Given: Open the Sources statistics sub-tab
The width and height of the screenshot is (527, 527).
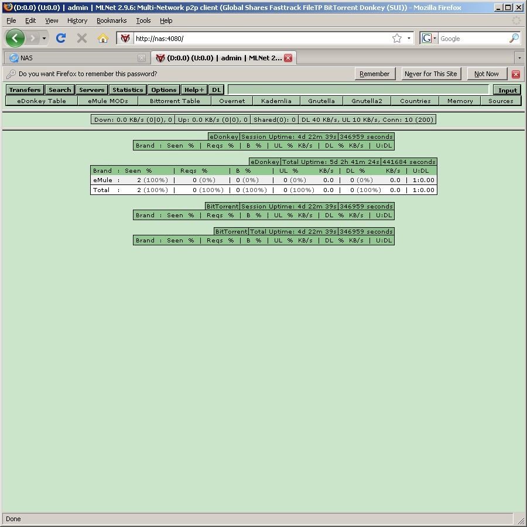Looking at the screenshot, I should coord(501,101).
